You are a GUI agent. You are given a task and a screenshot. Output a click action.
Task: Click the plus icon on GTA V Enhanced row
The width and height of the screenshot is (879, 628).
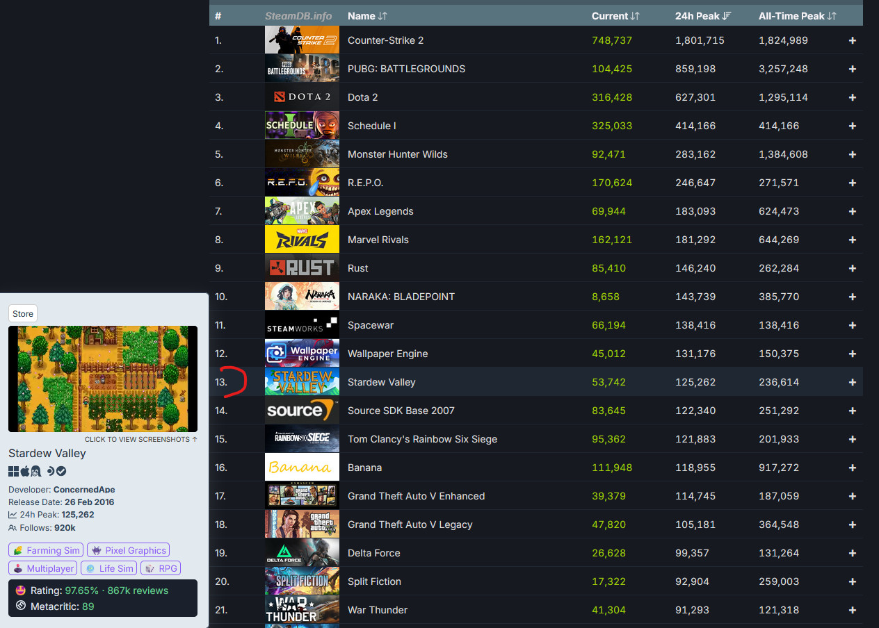pyautogui.click(x=853, y=496)
